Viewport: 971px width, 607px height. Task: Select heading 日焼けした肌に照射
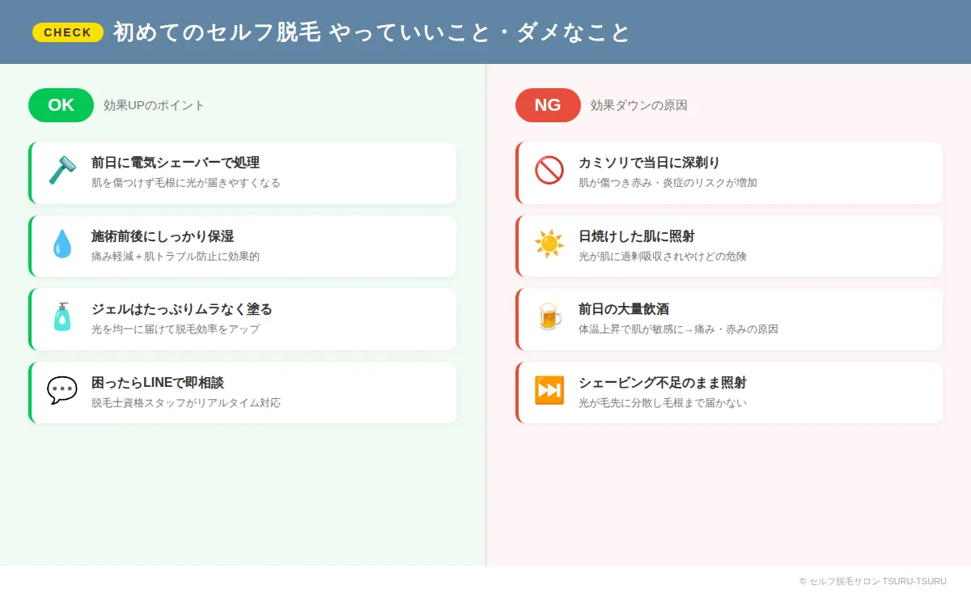(x=636, y=236)
